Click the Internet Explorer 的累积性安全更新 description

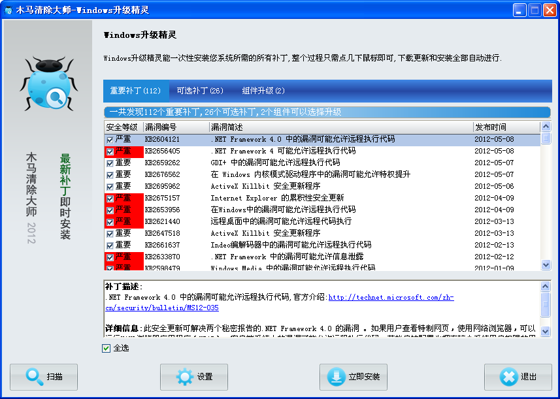point(277,199)
